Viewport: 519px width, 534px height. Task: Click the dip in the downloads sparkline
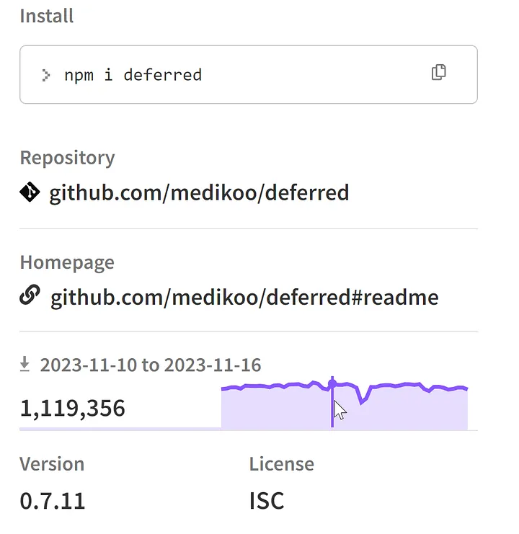pyautogui.click(x=362, y=402)
